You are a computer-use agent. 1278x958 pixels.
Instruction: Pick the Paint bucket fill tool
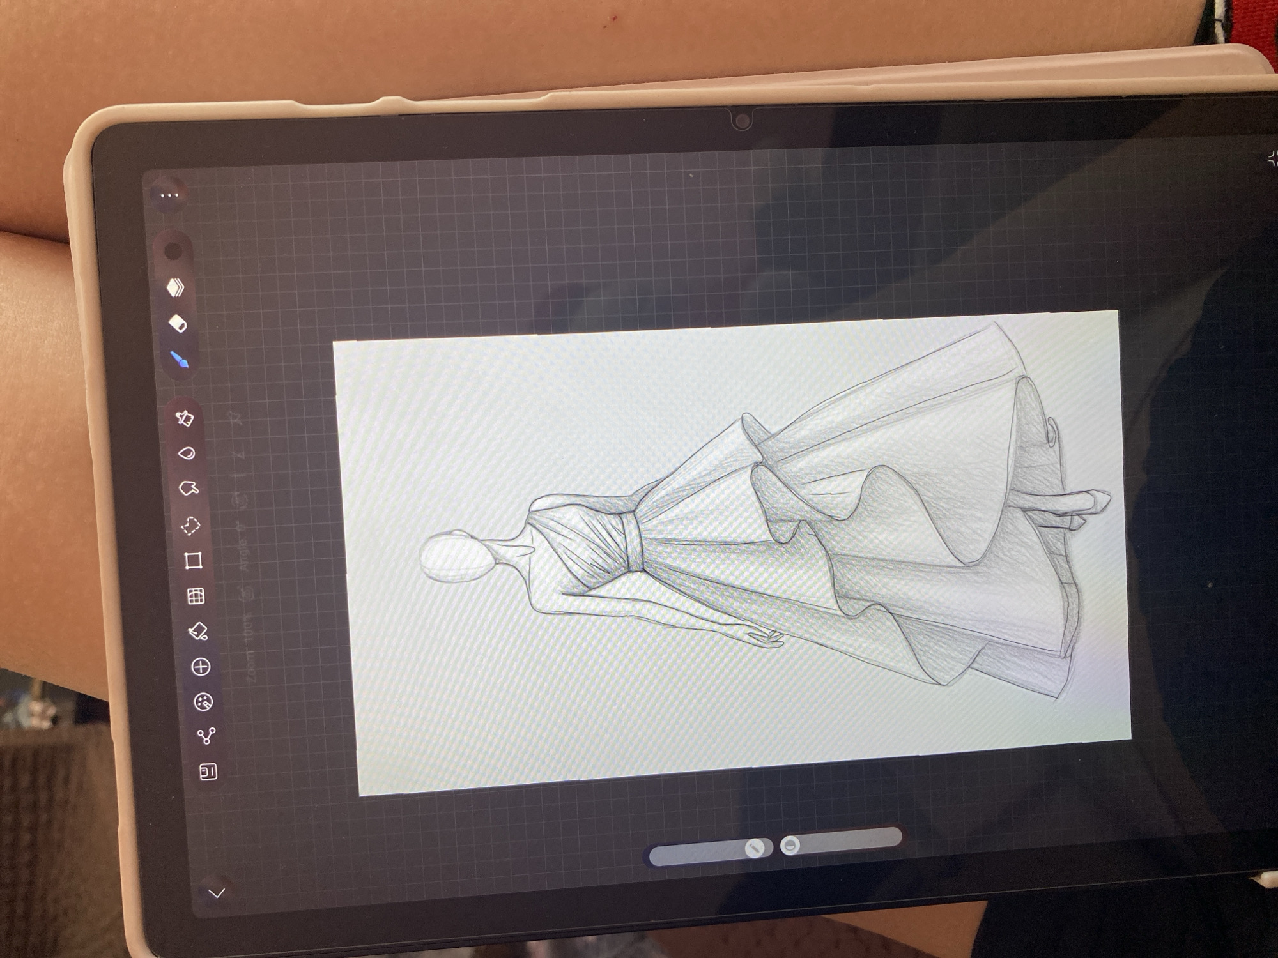tap(198, 631)
